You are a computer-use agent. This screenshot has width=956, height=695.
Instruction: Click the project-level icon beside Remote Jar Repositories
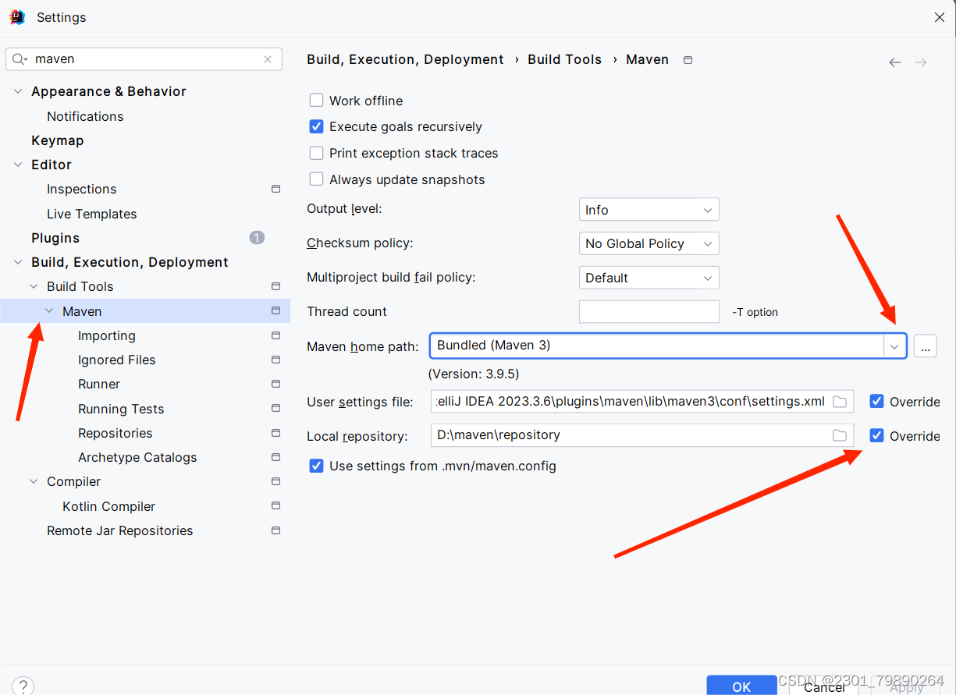[275, 530]
